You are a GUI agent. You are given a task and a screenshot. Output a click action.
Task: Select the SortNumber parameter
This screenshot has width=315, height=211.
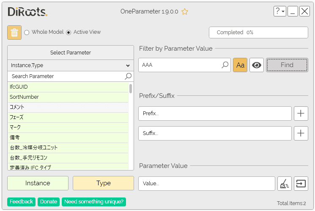[68, 97]
